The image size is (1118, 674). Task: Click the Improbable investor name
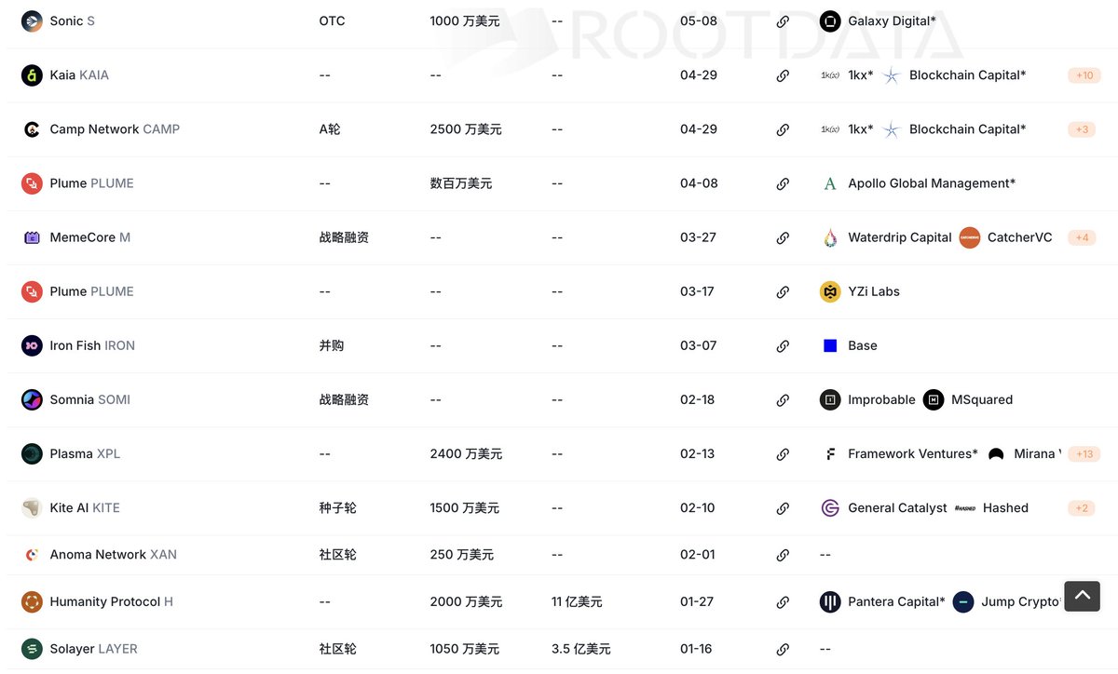pos(881,399)
